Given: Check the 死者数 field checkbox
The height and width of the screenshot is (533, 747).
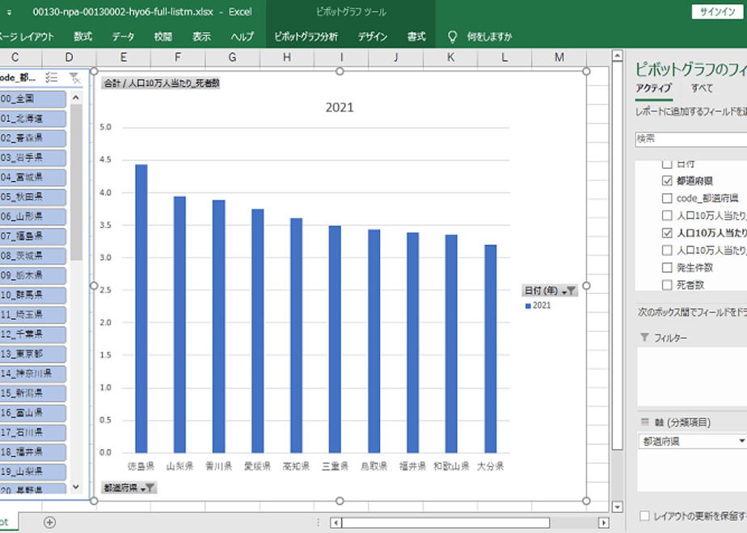Looking at the screenshot, I should [667, 285].
